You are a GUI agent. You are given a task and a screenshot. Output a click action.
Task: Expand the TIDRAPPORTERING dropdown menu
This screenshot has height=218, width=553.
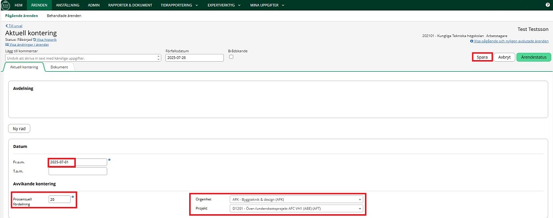[x=180, y=6]
